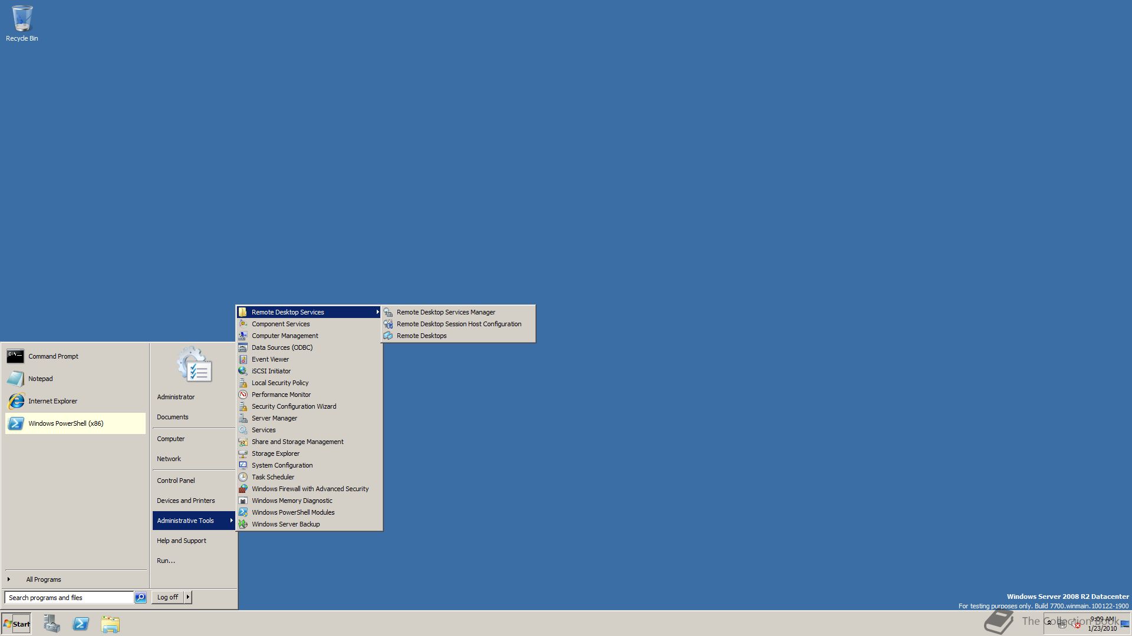Click the search magnifier button
Viewport: 1132px width, 636px height.
pos(140,598)
